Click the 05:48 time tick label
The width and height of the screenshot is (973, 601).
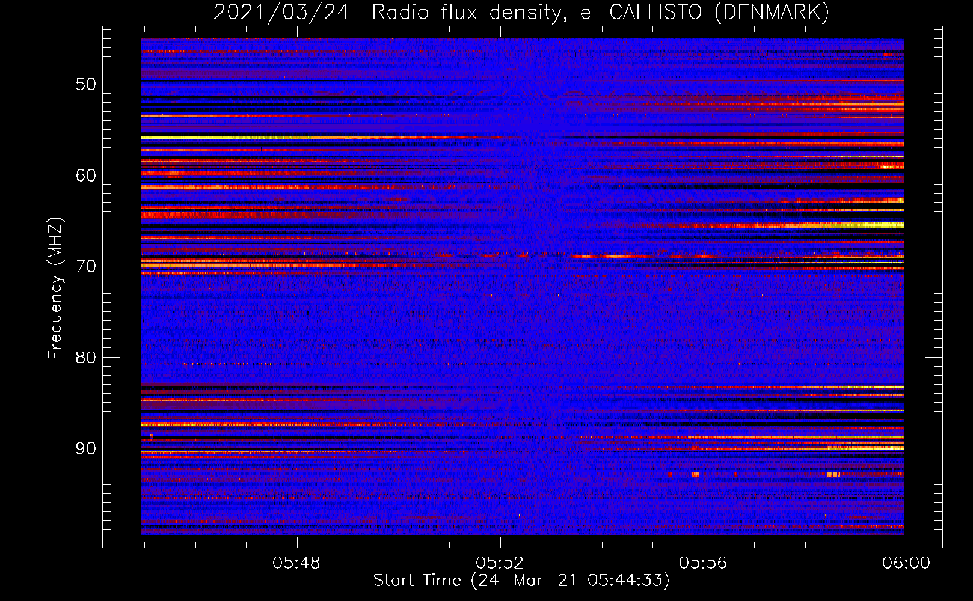296,563
